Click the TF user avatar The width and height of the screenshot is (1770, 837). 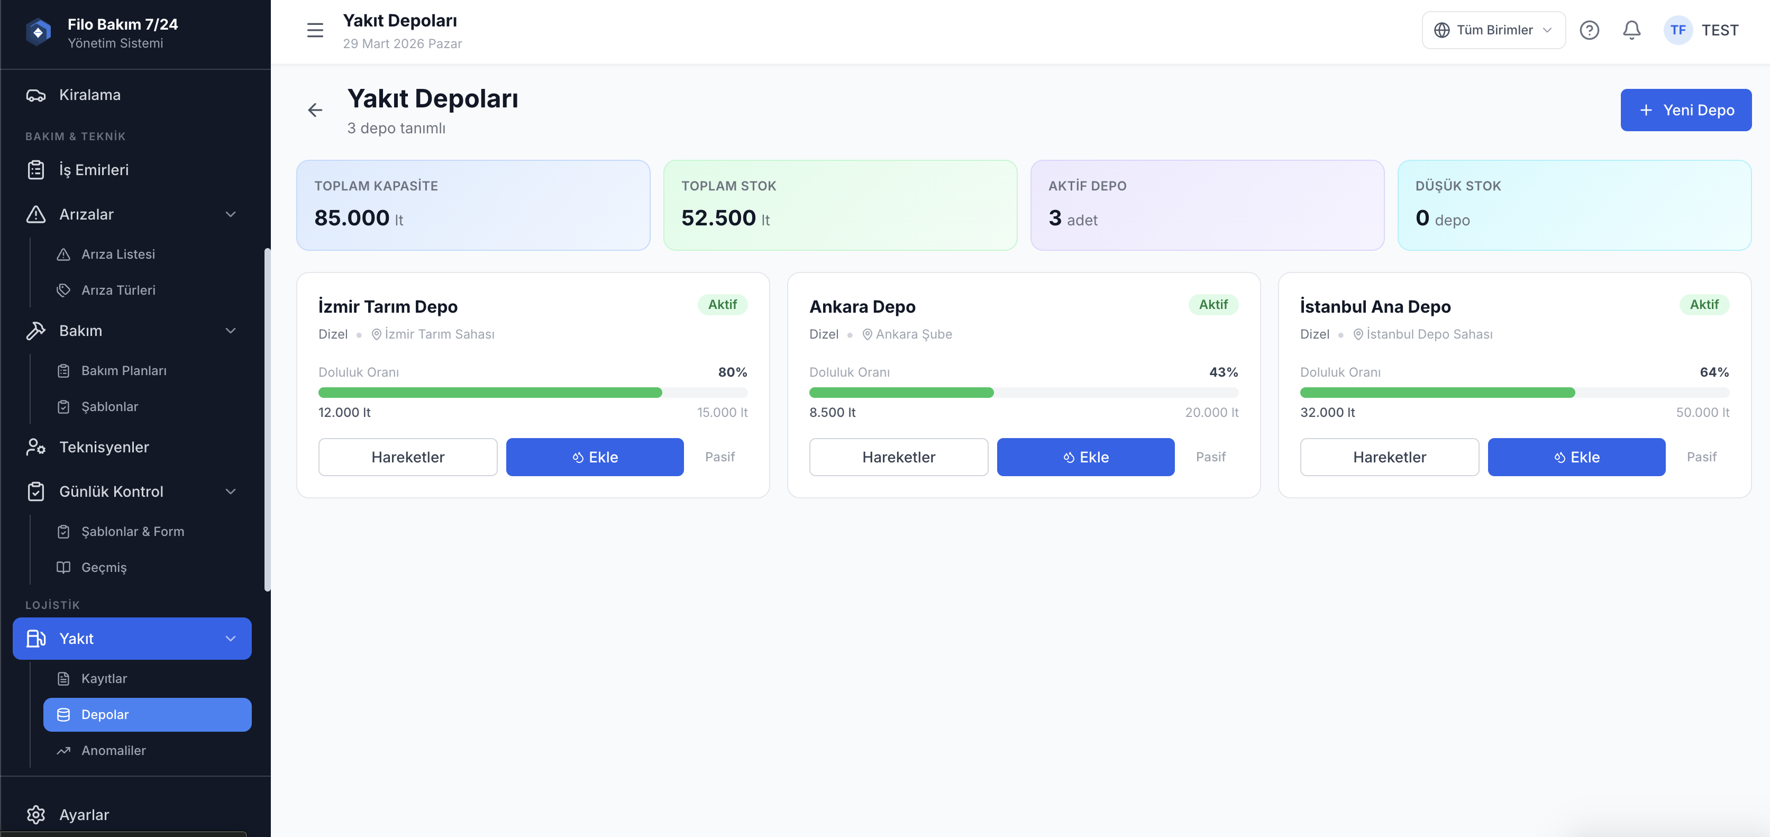[1677, 30]
